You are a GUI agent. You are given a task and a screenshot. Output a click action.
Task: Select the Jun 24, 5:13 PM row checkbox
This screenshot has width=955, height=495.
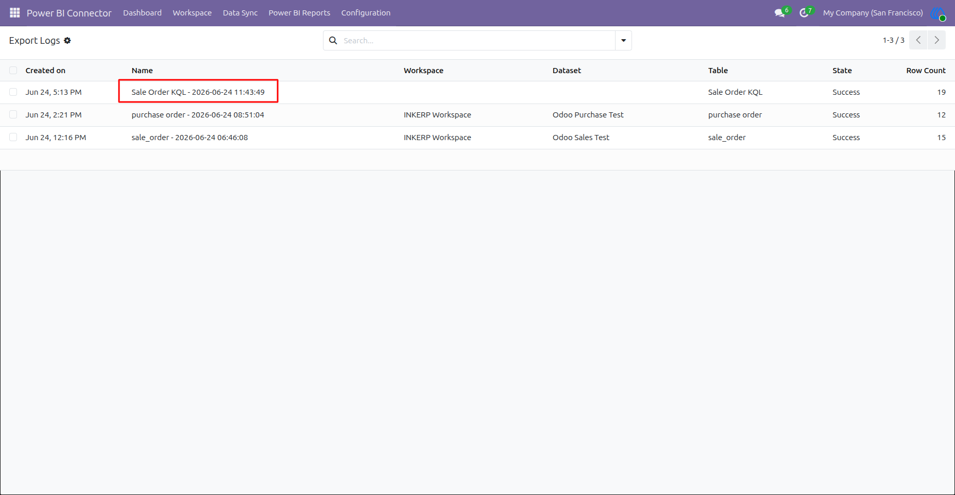point(13,92)
